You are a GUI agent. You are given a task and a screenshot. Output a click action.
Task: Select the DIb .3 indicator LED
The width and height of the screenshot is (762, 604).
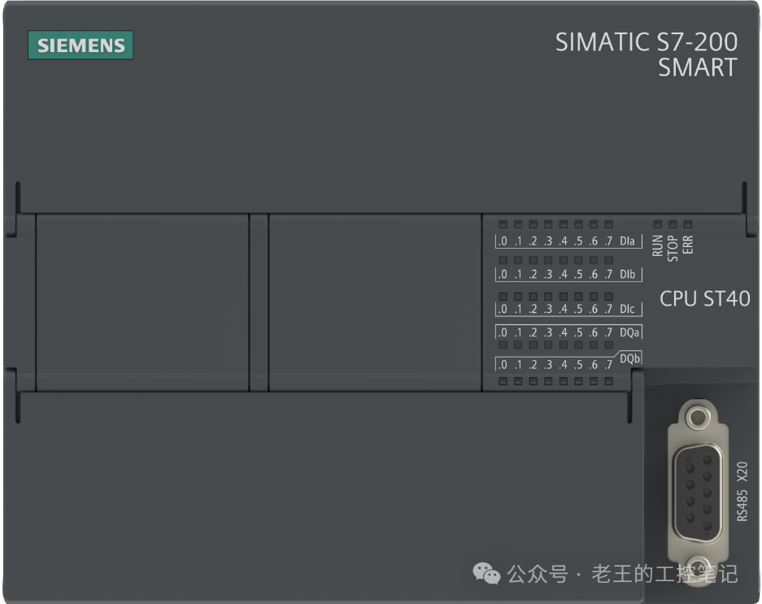click(548, 260)
